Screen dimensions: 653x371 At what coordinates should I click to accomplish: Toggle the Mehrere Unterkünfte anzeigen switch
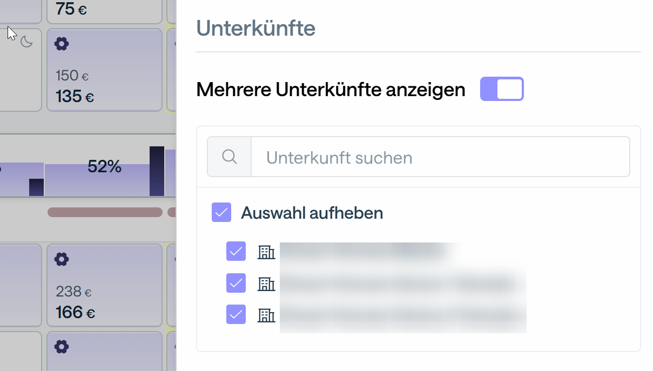(502, 89)
